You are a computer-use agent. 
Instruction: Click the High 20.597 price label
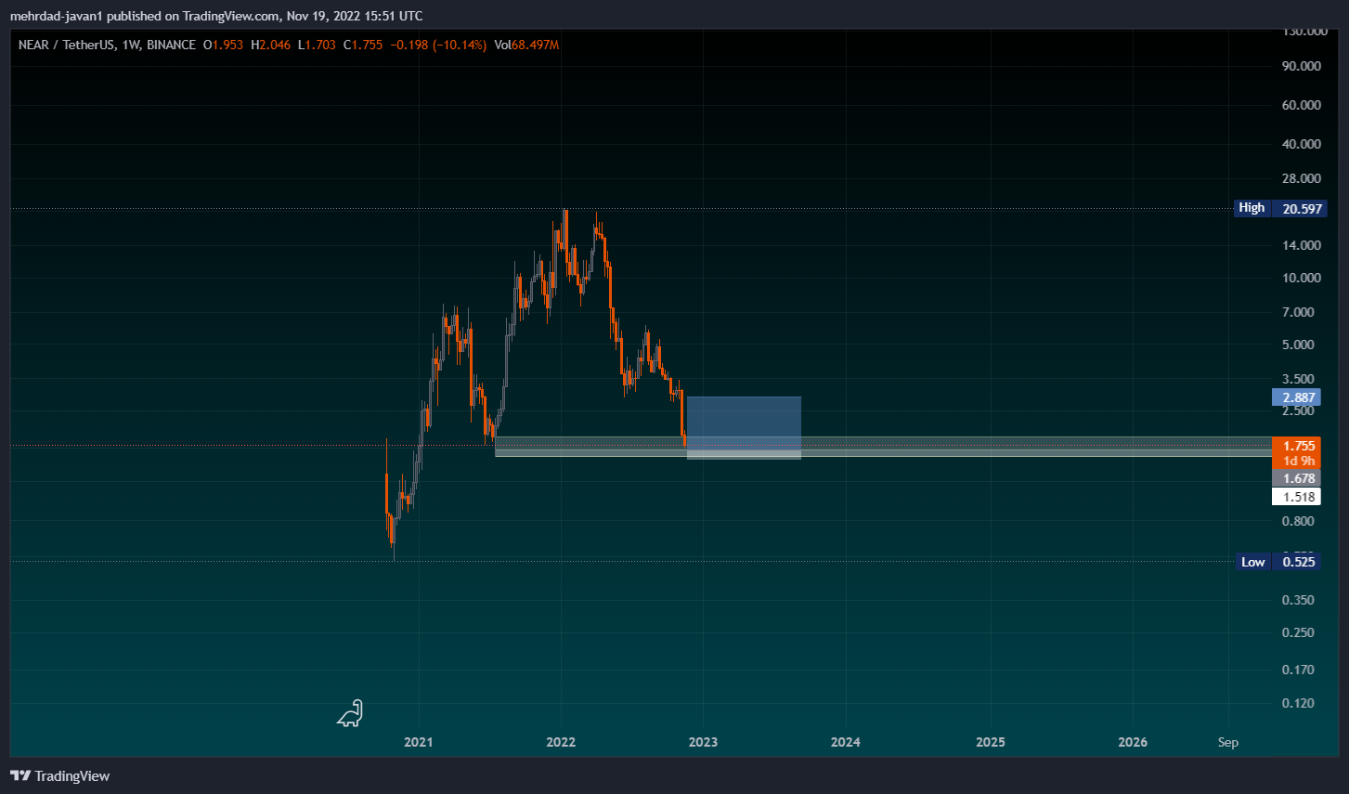[x=1280, y=208]
